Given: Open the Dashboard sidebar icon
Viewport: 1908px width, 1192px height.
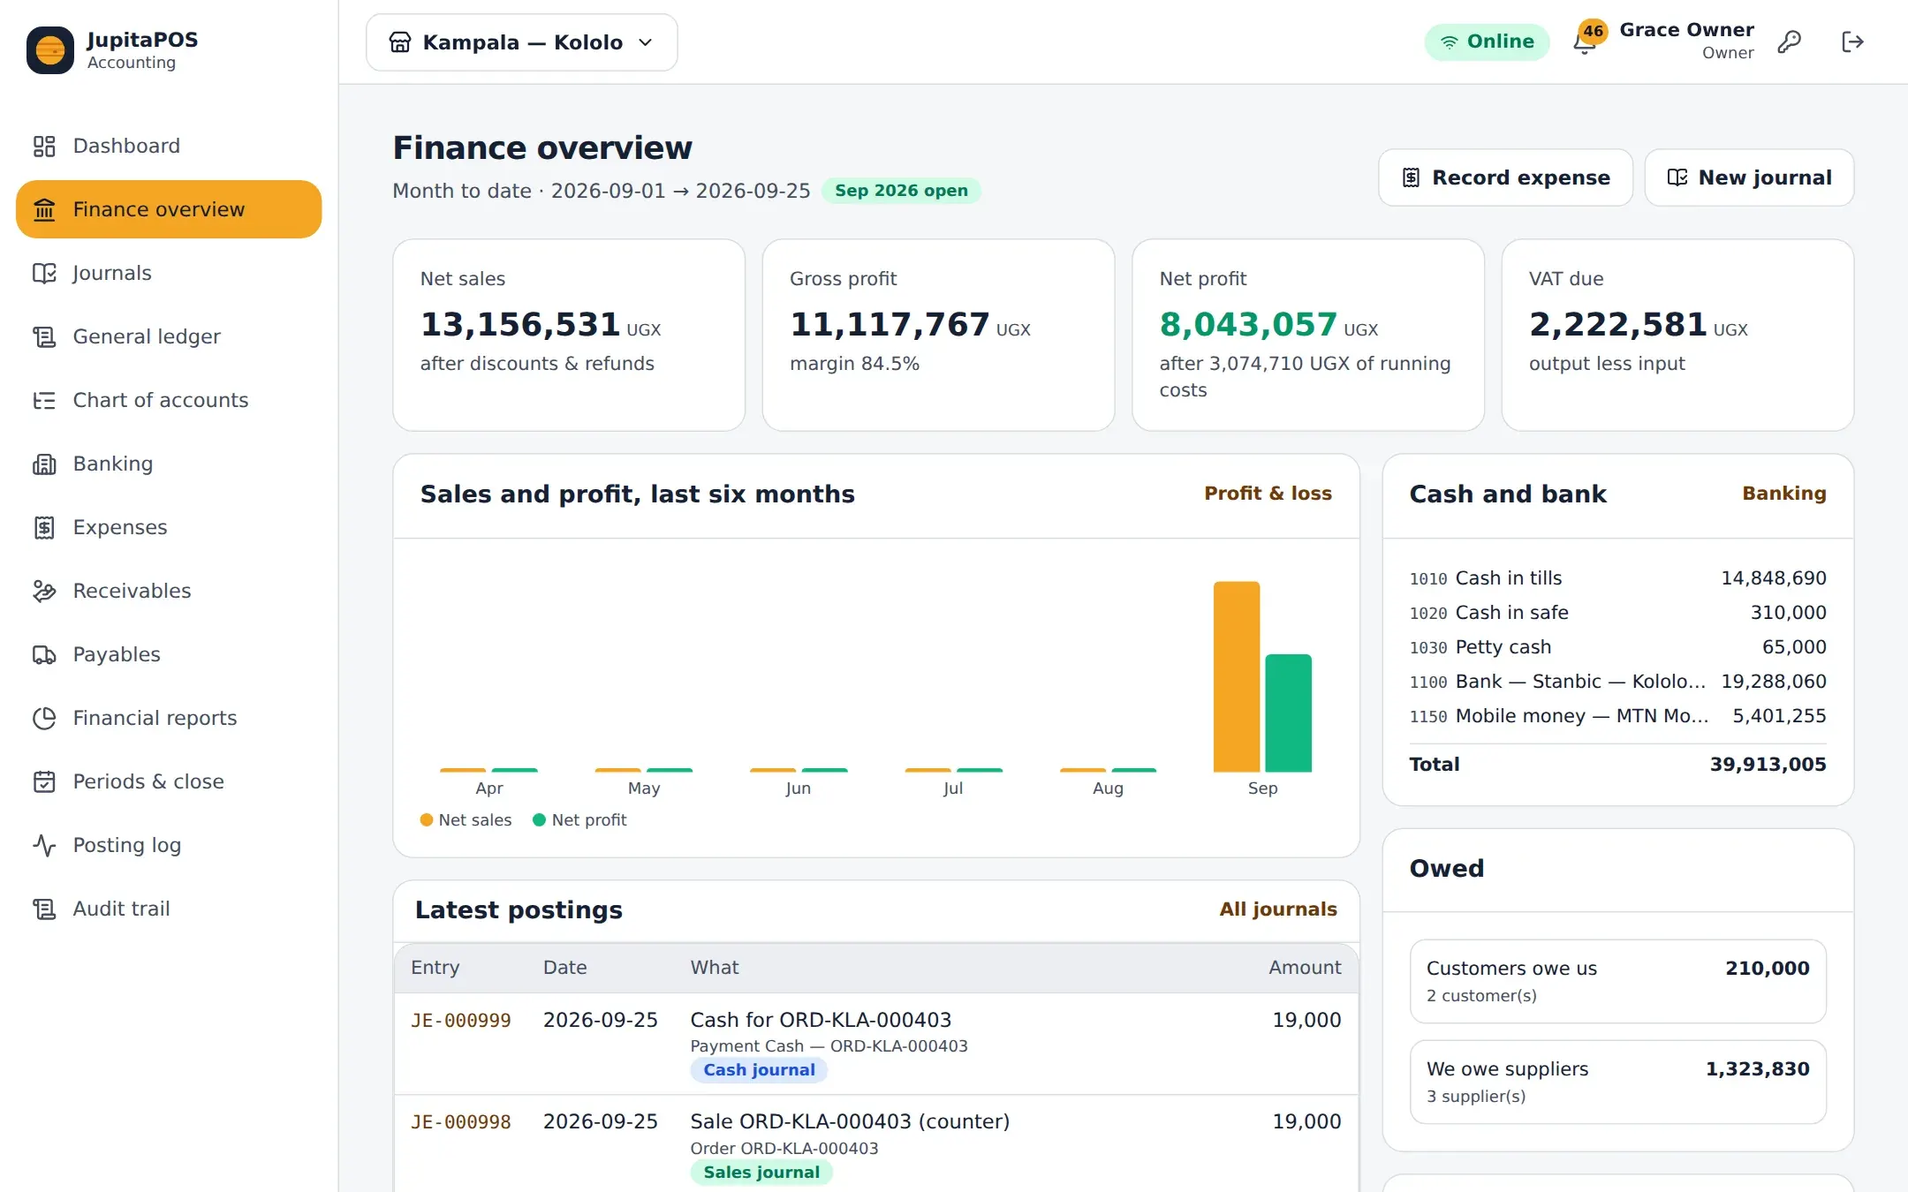Looking at the screenshot, I should (44, 146).
